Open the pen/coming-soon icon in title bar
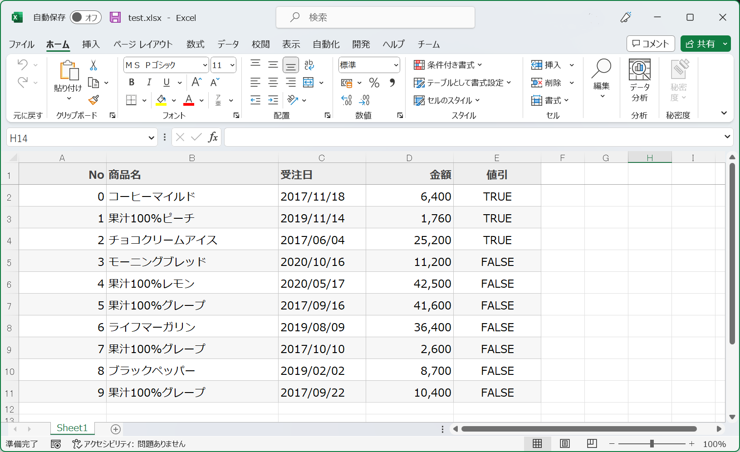The height and width of the screenshot is (452, 740). pos(626,17)
